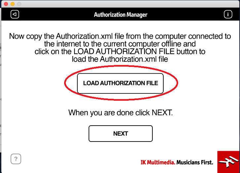Click the 'load the Authorization.xml file' text line
This screenshot has width=240, height=173.
(x=120, y=59)
